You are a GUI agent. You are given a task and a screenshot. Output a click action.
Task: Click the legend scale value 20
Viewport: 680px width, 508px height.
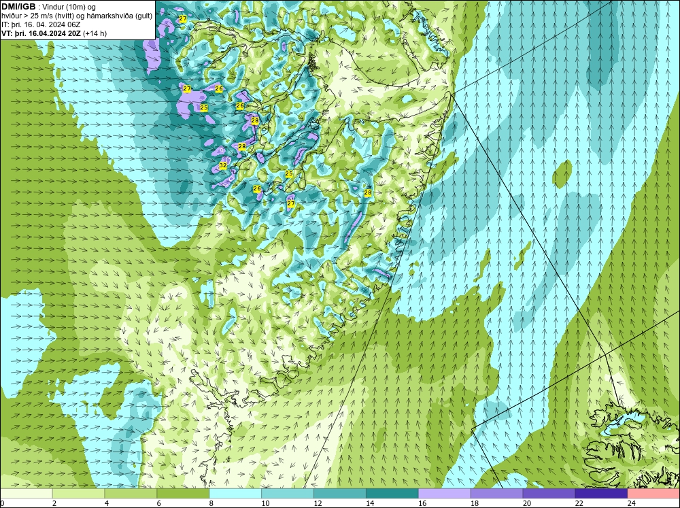click(527, 503)
